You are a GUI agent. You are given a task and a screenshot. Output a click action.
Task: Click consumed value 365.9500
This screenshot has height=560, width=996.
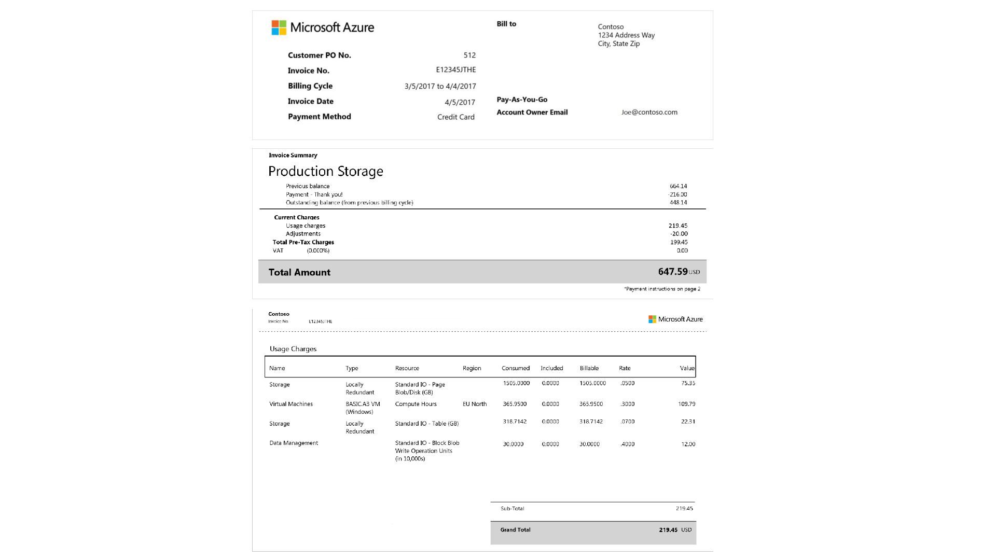(x=515, y=404)
